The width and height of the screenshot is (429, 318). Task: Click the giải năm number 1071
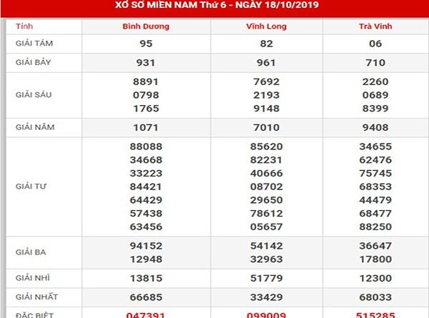[146, 127]
